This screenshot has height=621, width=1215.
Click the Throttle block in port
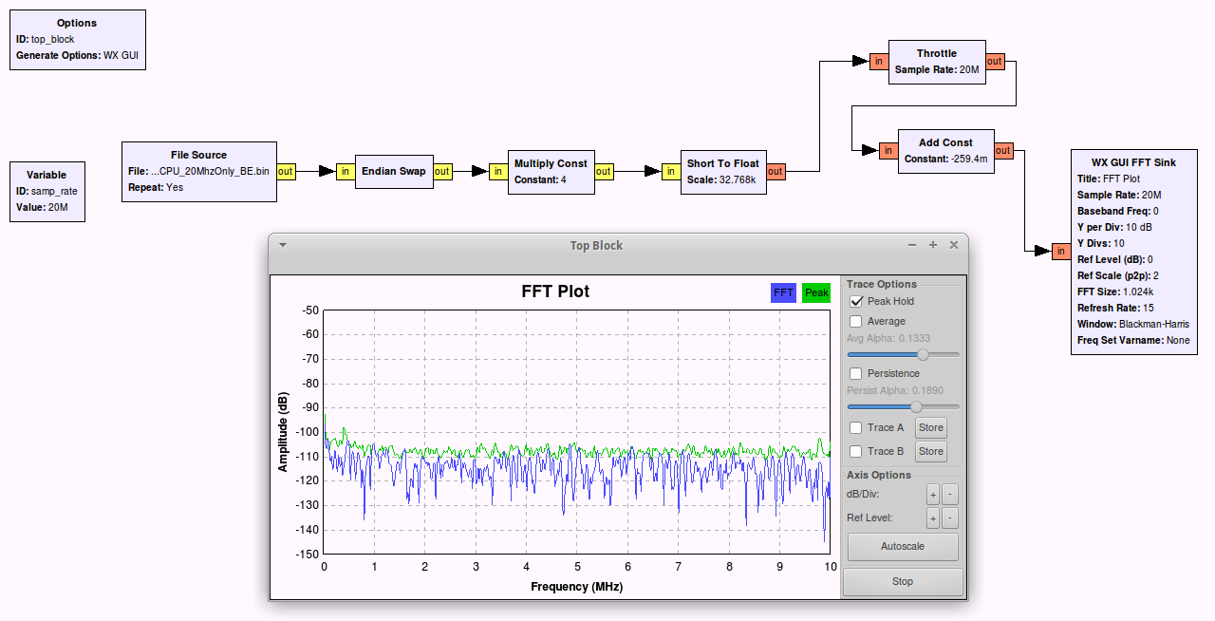[879, 62]
